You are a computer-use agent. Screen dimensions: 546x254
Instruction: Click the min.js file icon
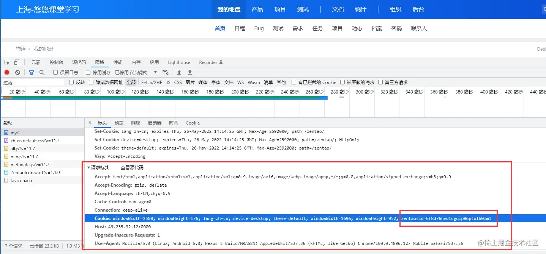[6, 157]
